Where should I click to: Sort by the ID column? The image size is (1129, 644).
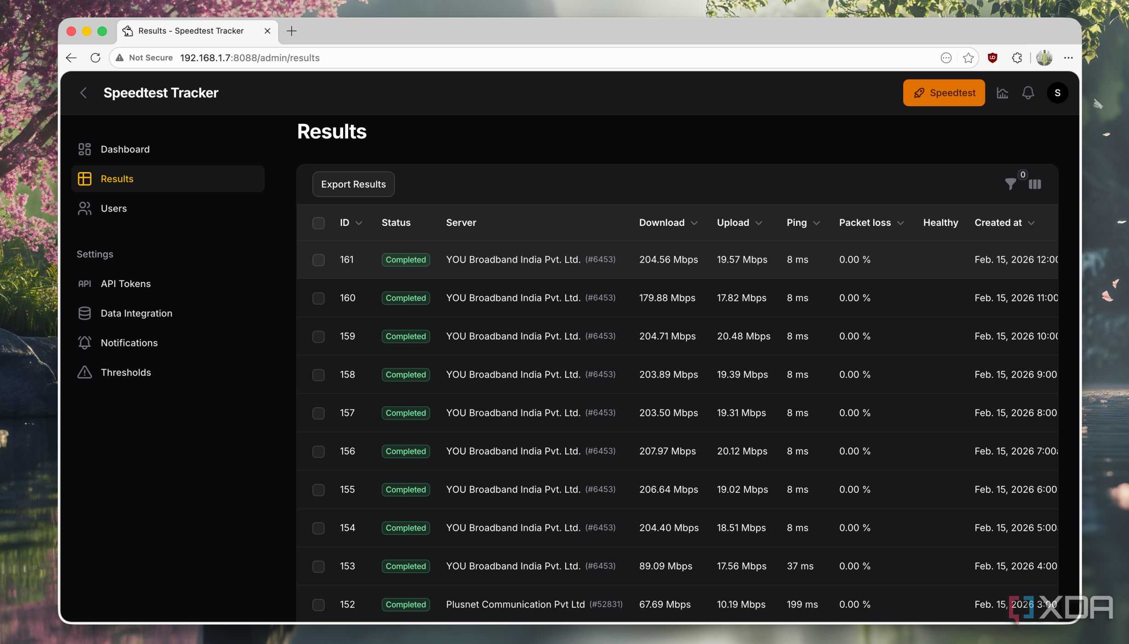(x=351, y=223)
